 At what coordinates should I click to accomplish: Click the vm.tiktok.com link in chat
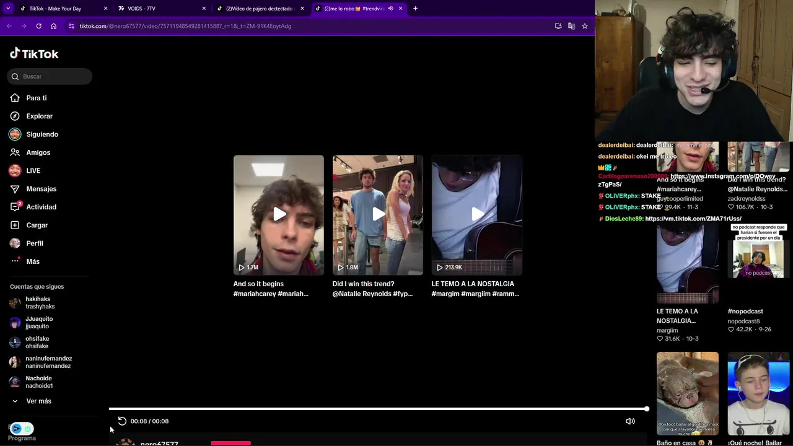(x=693, y=219)
